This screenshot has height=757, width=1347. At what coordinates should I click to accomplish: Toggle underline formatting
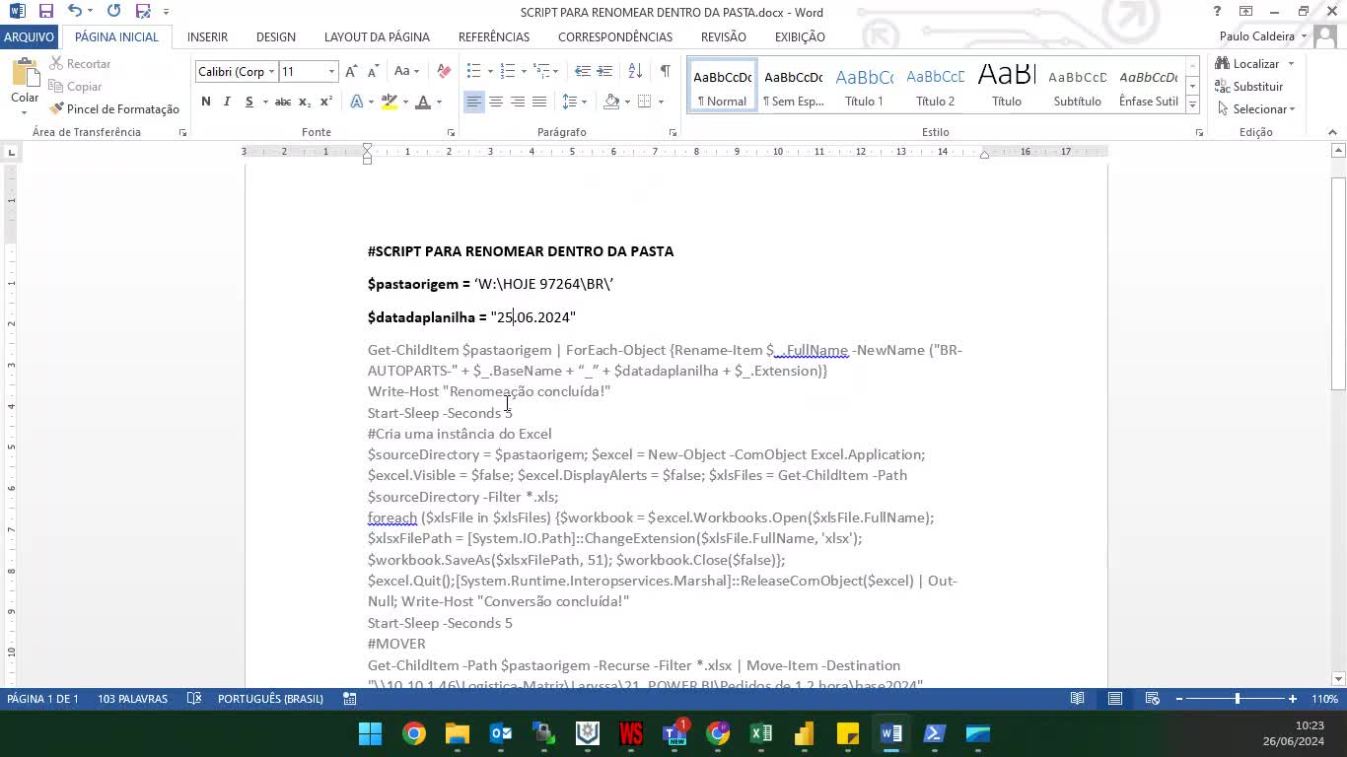249,102
